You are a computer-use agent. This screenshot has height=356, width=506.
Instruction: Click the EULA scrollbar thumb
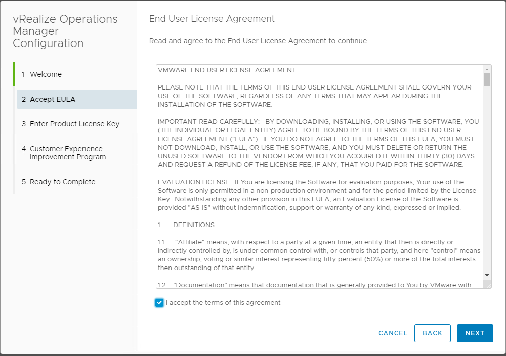coord(487,80)
